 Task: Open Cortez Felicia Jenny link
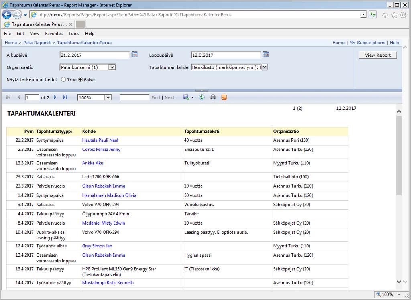pos(101,149)
